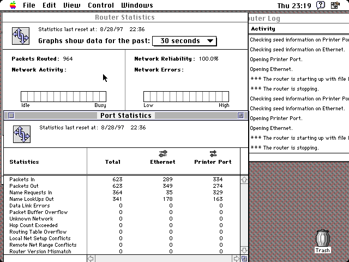Click Printer Port Name Requests value 329
Viewport: 349px width, 262px height.
(218, 193)
